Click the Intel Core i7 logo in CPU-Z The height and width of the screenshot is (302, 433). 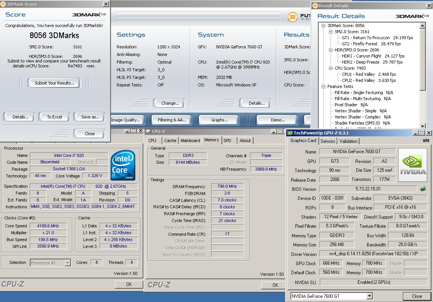pos(123,165)
